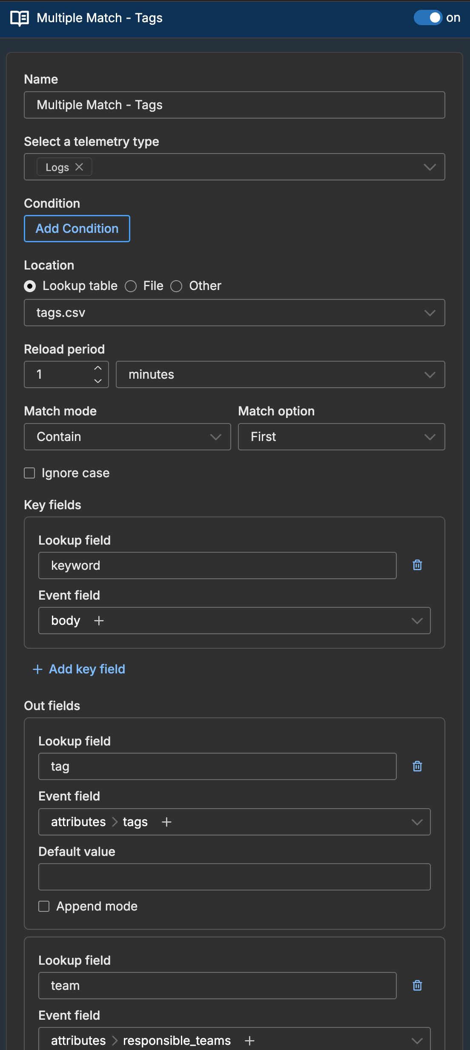Click the 'attributes' segment before tags
Image resolution: width=470 pixels, height=1050 pixels.
(x=78, y=822)
